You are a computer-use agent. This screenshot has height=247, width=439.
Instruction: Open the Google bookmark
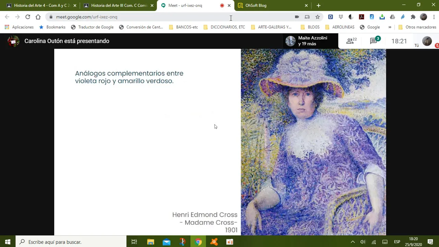(x=370, y=27)
